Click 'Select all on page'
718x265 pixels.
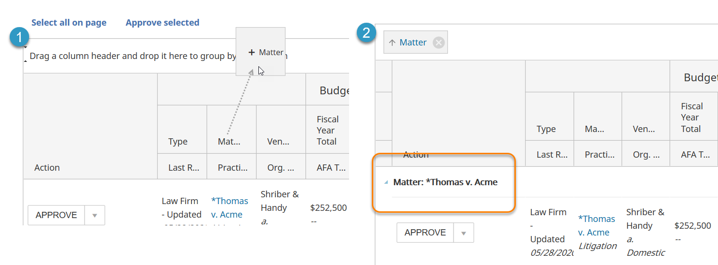tap(69, 23)
